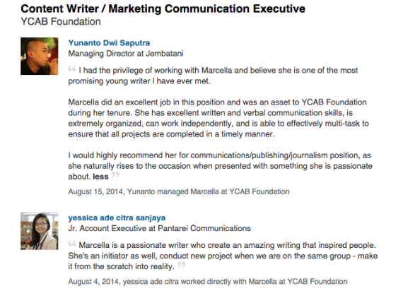Screen dimensions: 403x291
Task: Open Yunanto Dwi Saputra's profile link
Action: [109, 43]
